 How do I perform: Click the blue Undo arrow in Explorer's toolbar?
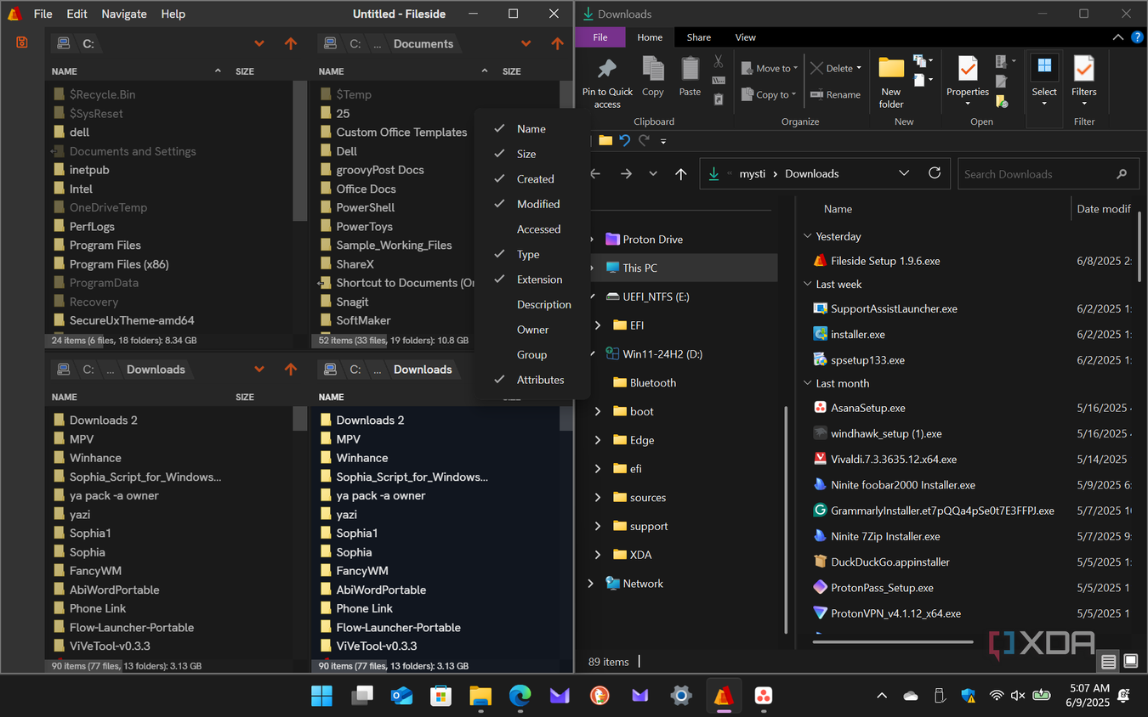point(625,140)
